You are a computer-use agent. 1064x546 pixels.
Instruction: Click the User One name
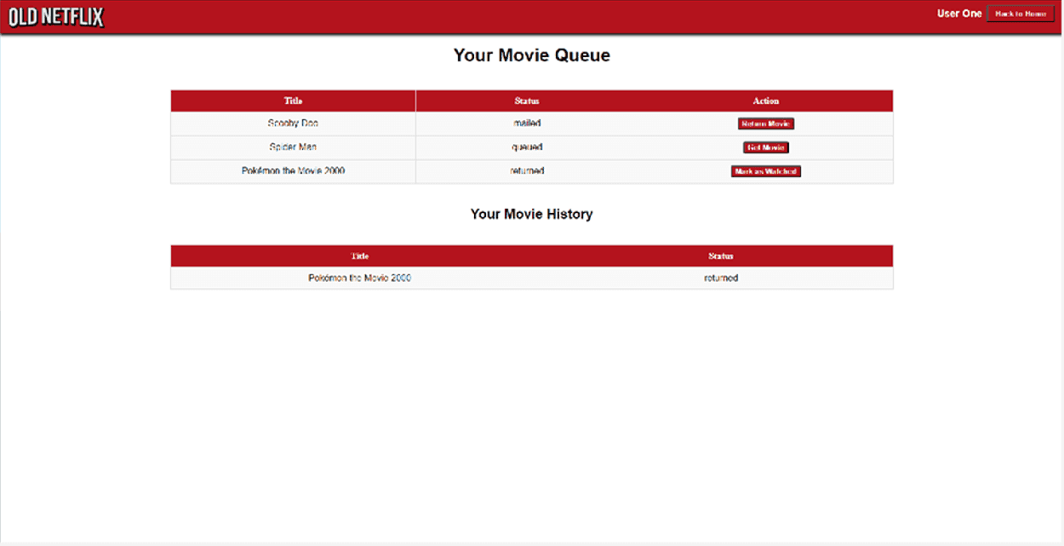[959, 14]
